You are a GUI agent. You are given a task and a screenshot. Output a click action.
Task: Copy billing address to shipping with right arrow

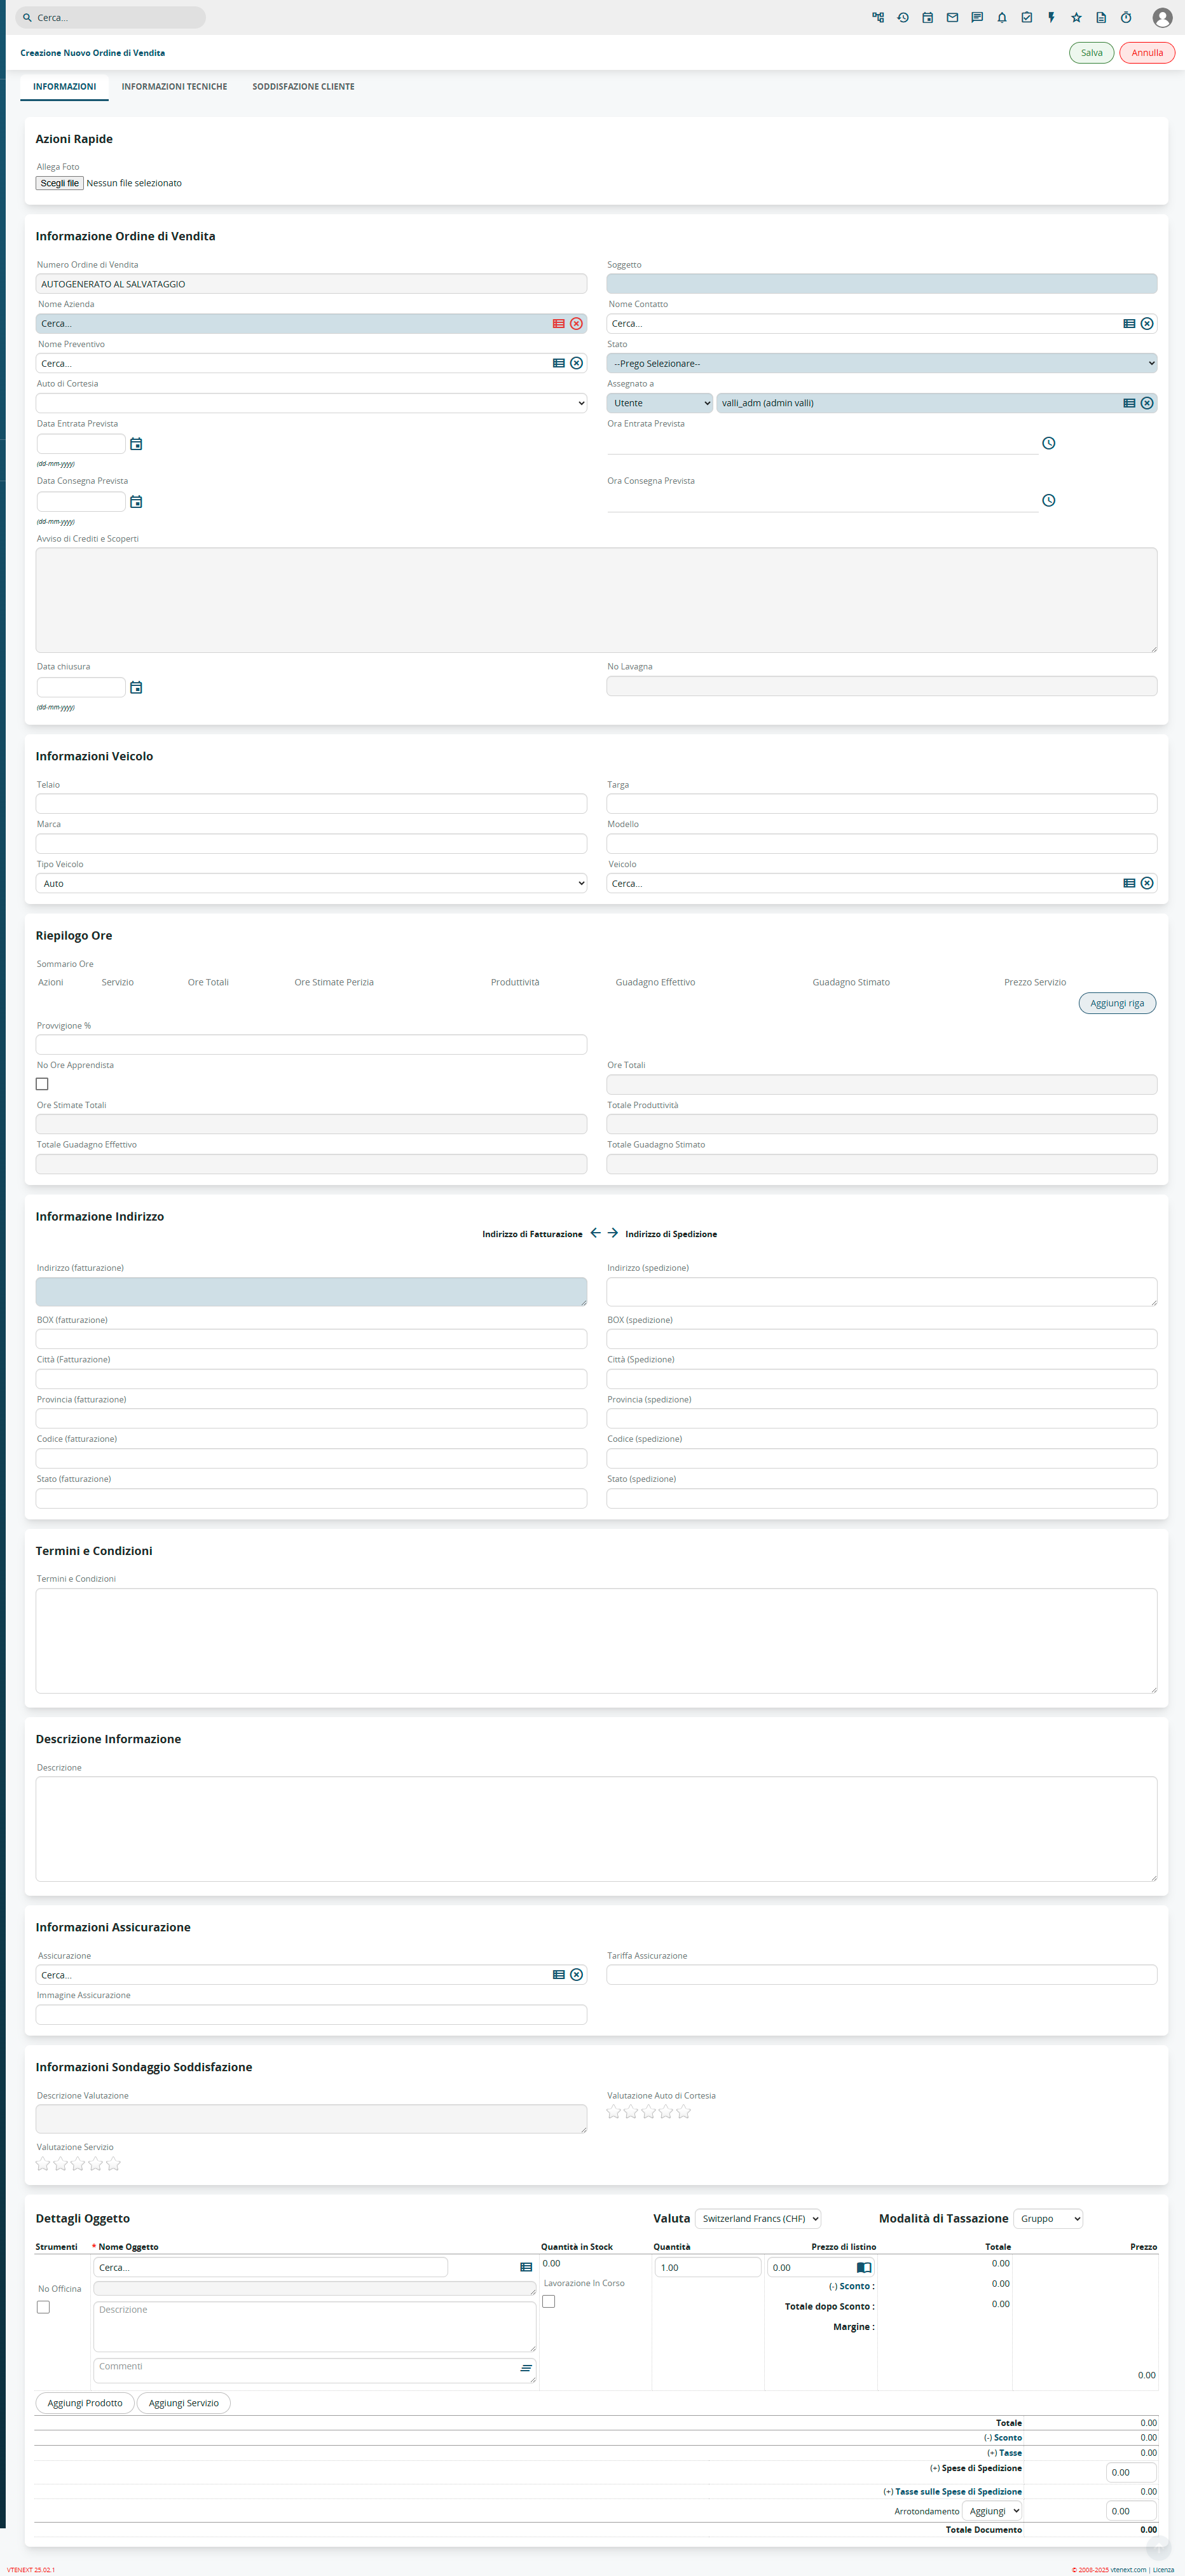(x=613, y=1233)
